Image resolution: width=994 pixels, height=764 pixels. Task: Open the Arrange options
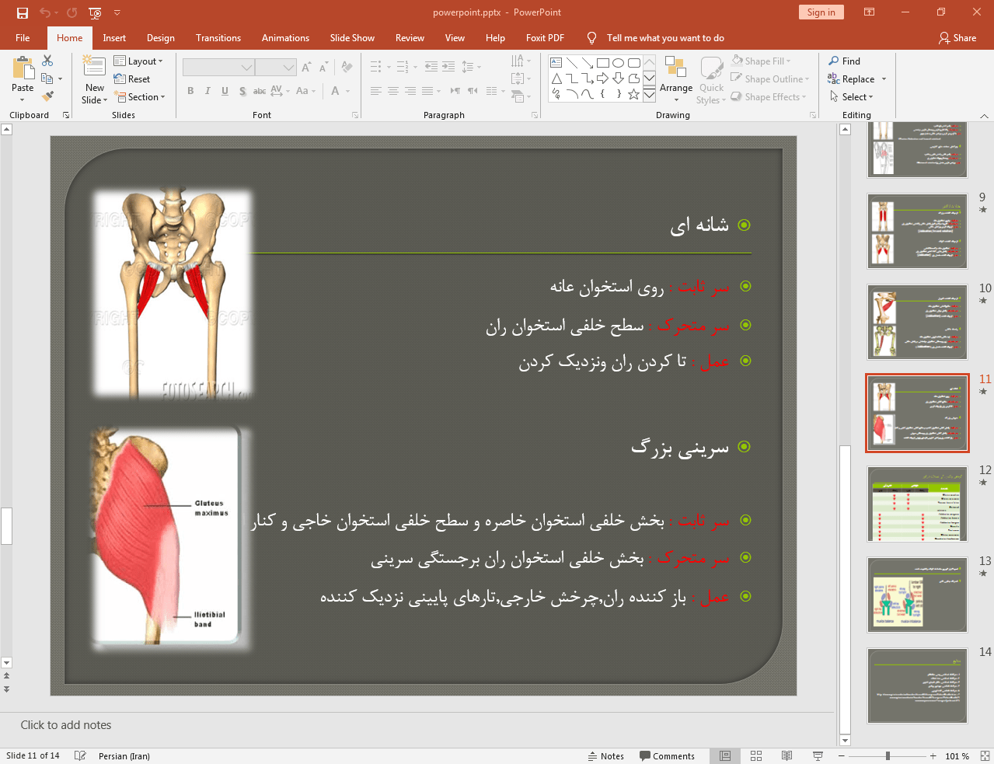pos(676,79)
